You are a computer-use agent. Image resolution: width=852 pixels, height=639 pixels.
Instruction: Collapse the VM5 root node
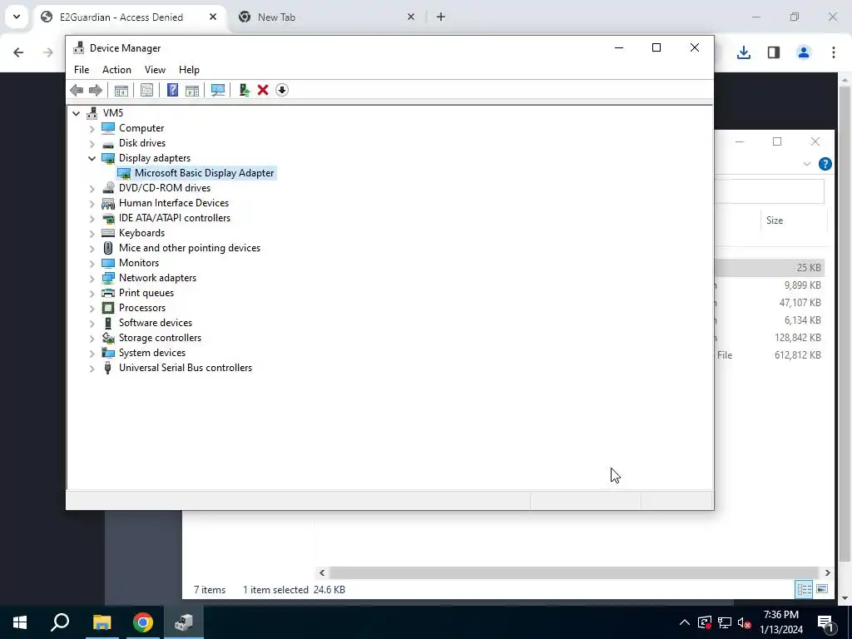[76, 113]
